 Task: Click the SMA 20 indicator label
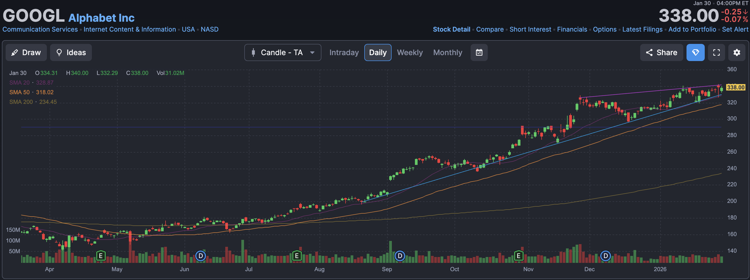pyautogui.click(x=31, y=83)
